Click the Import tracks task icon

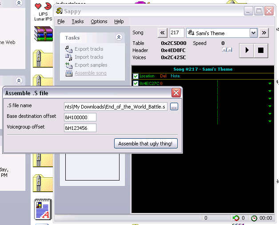(69, 57)
